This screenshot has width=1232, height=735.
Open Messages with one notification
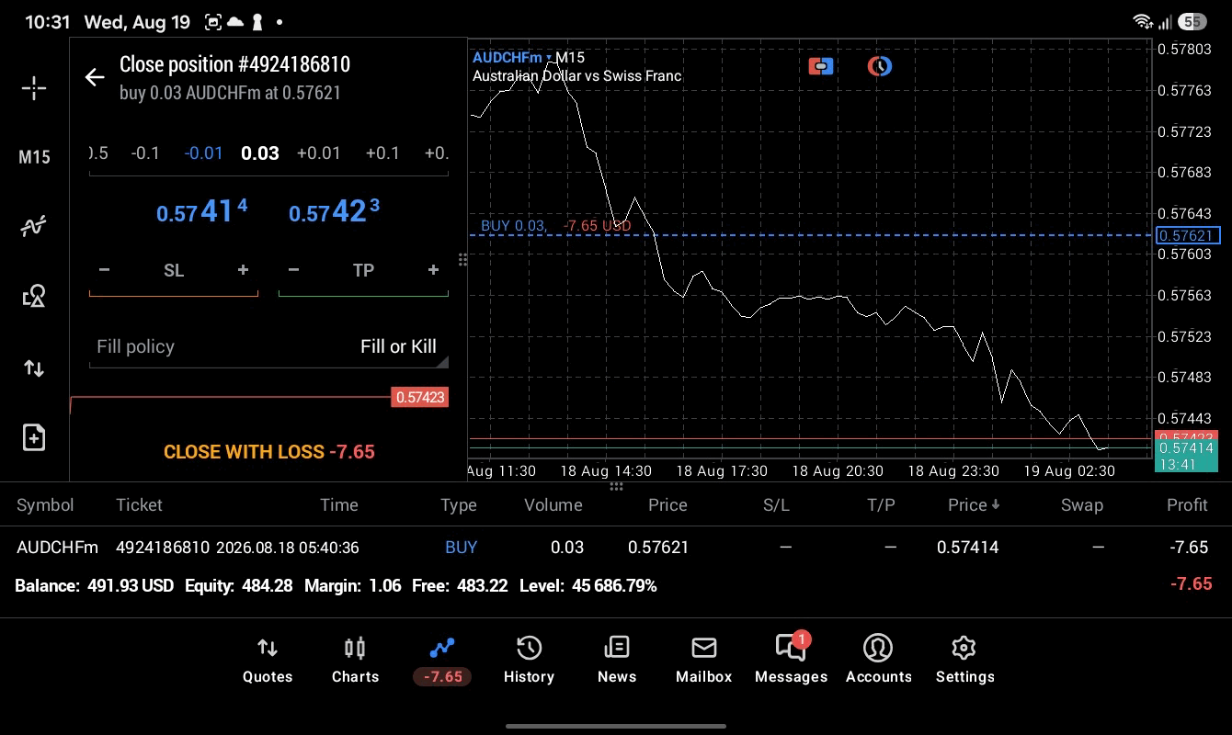(791, 661)
